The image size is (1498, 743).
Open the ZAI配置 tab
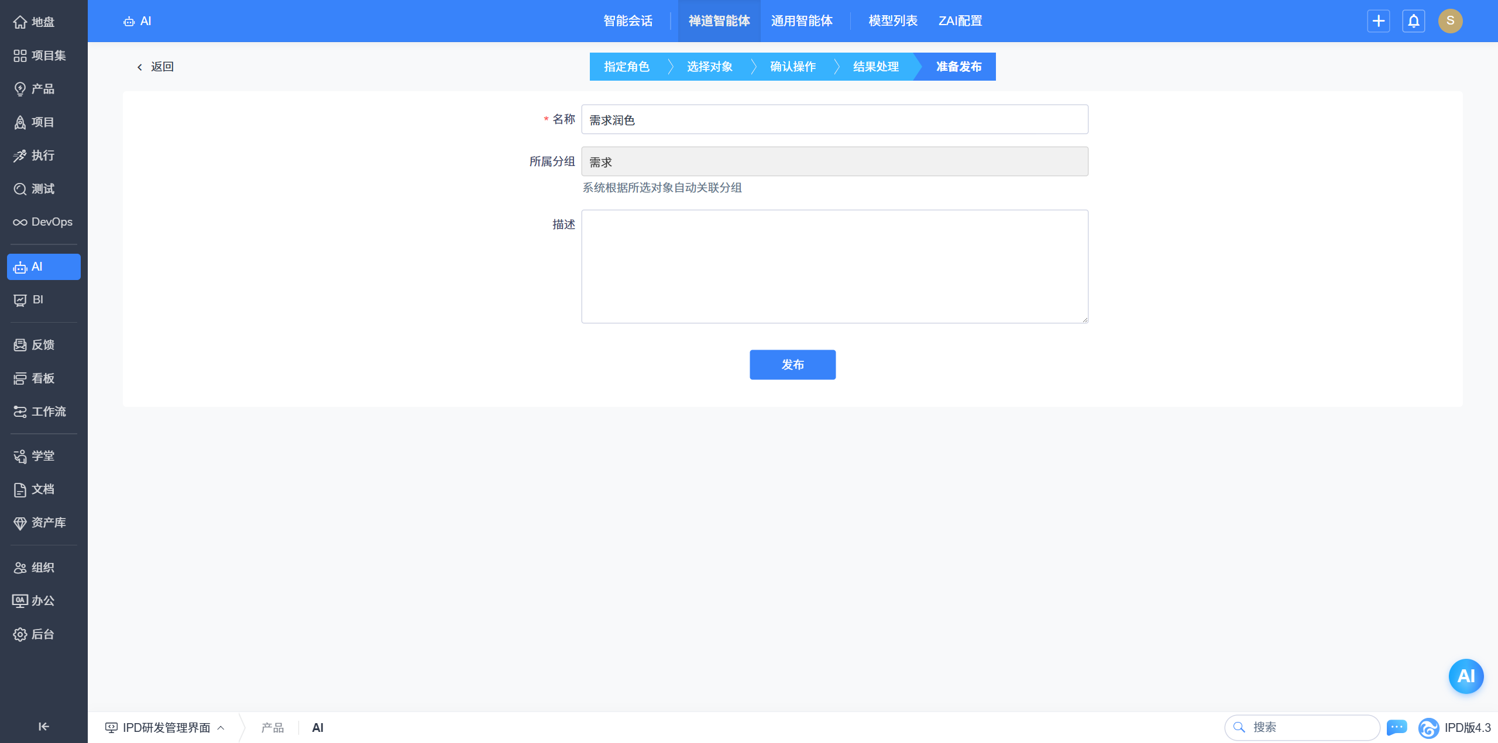(x=960, y=21)
